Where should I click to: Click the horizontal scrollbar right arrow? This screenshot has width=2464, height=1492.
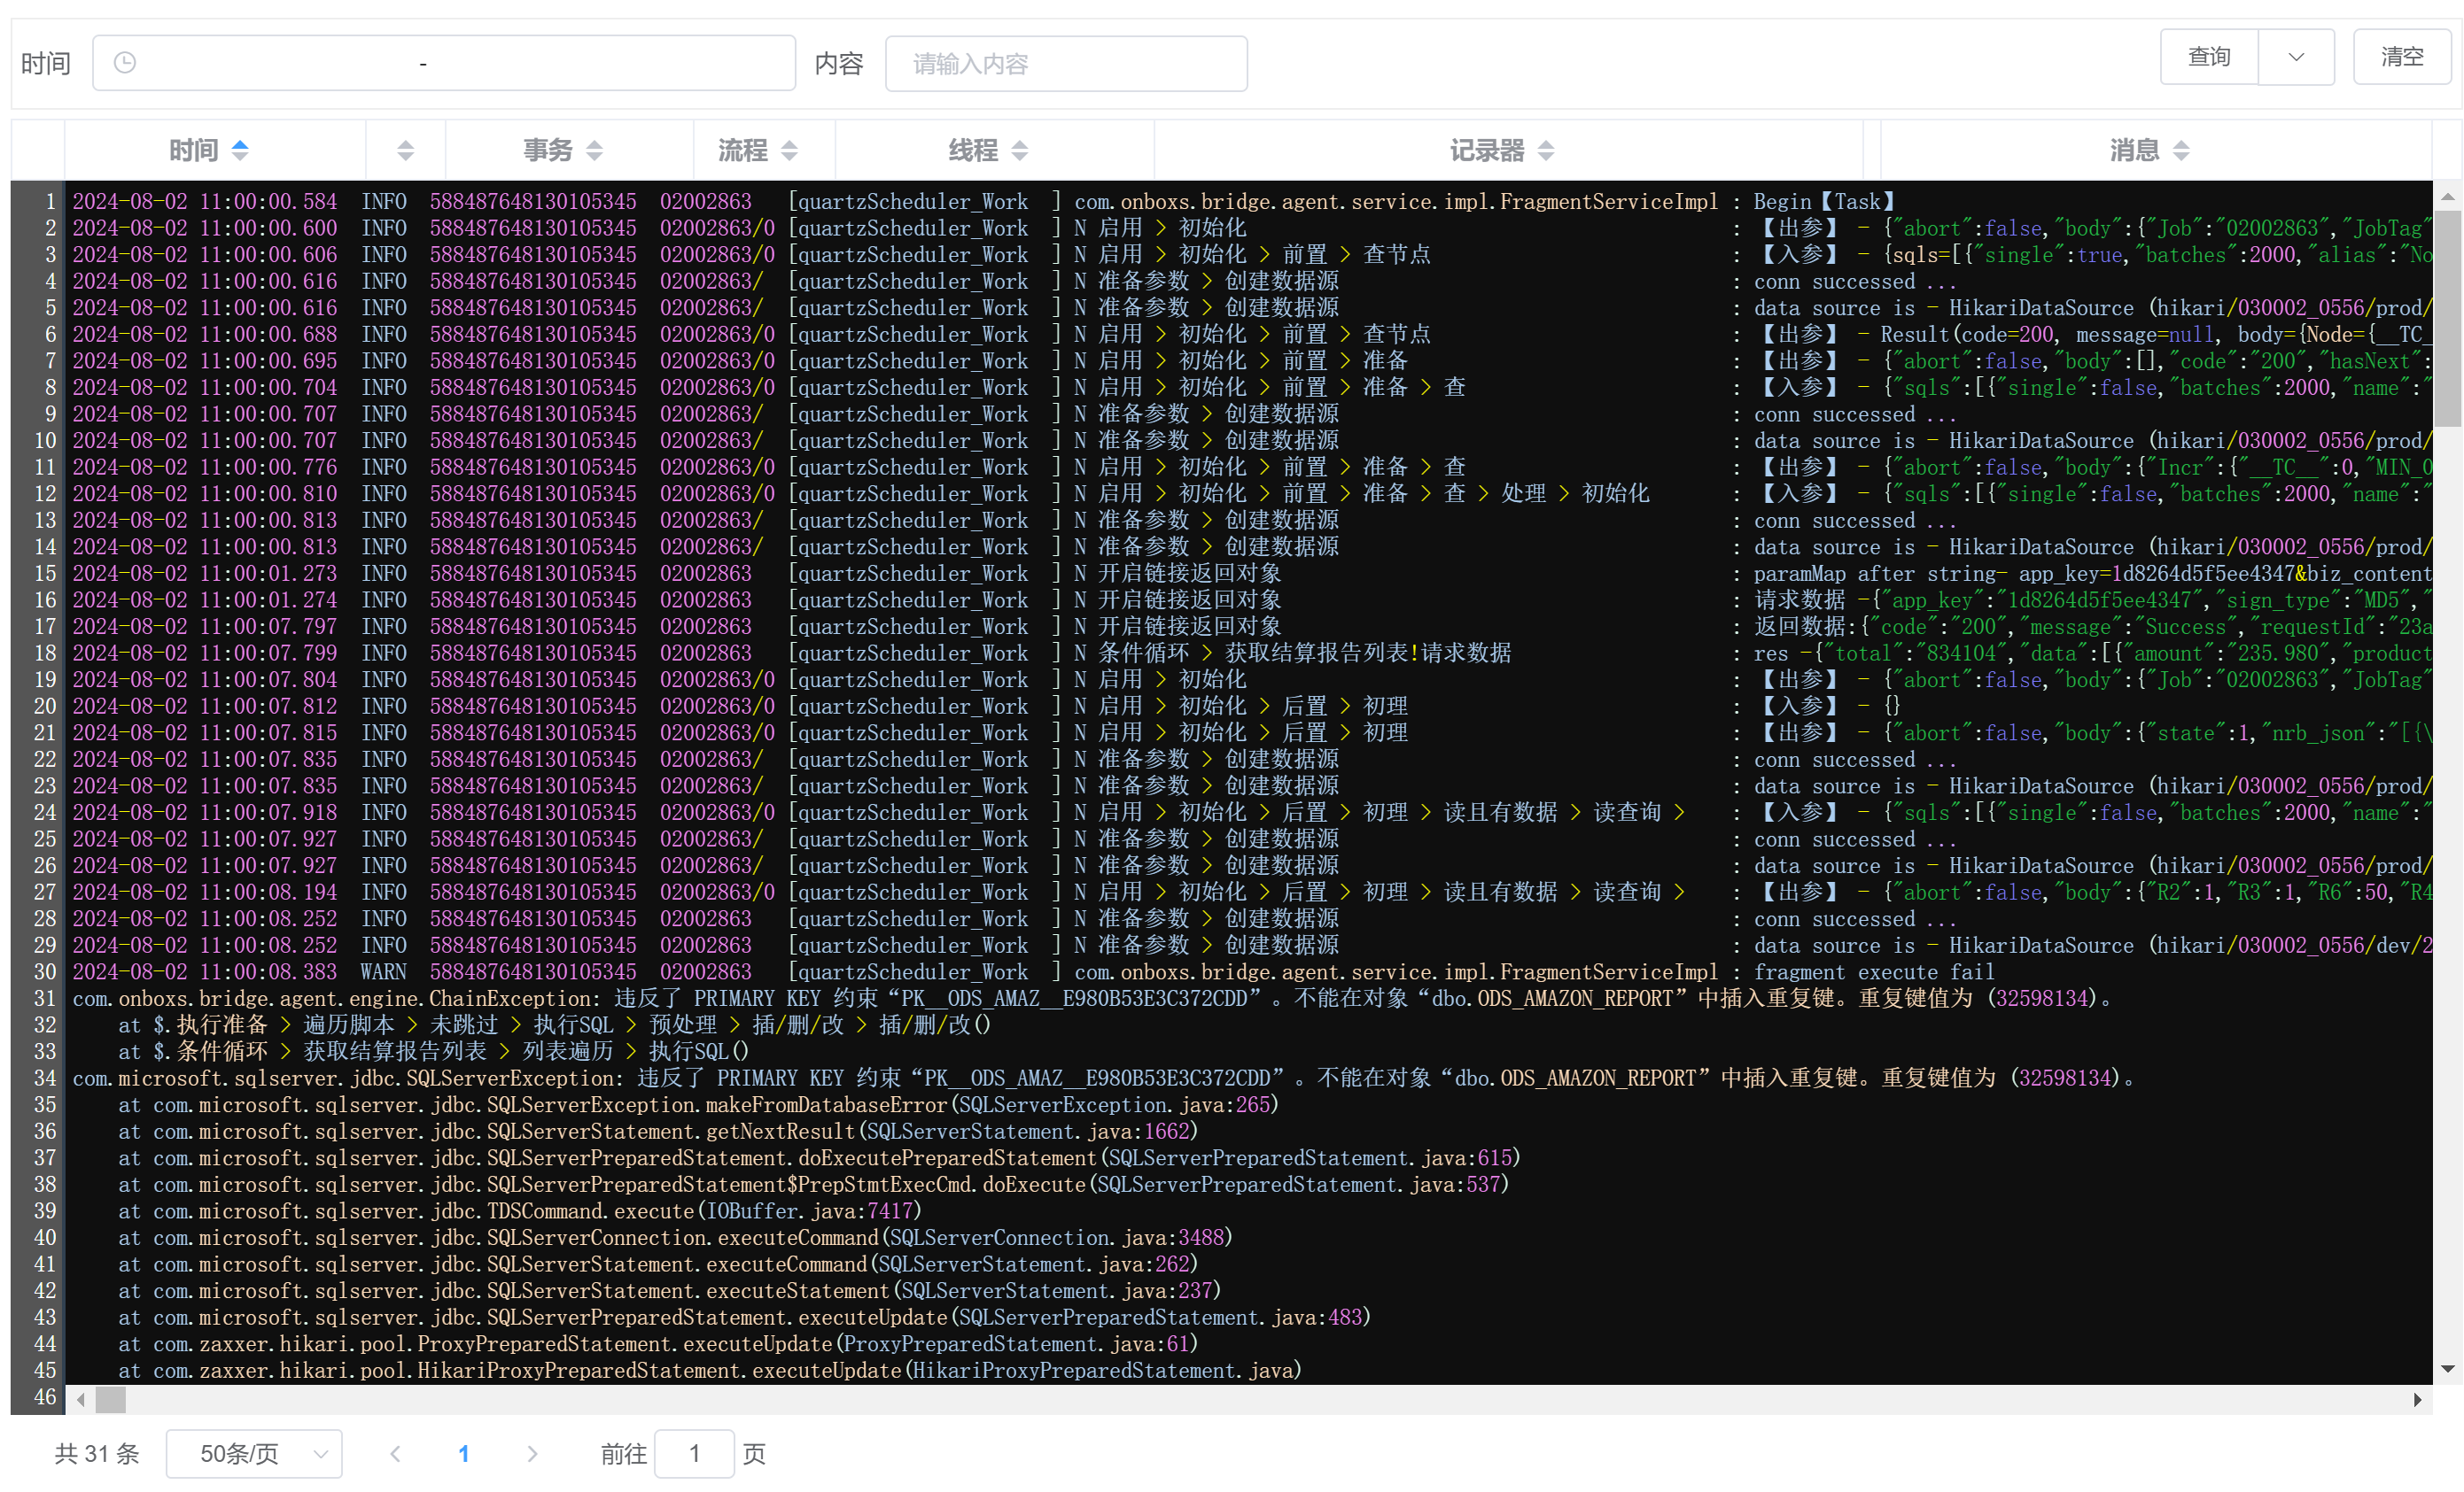pos(2417,1400)
